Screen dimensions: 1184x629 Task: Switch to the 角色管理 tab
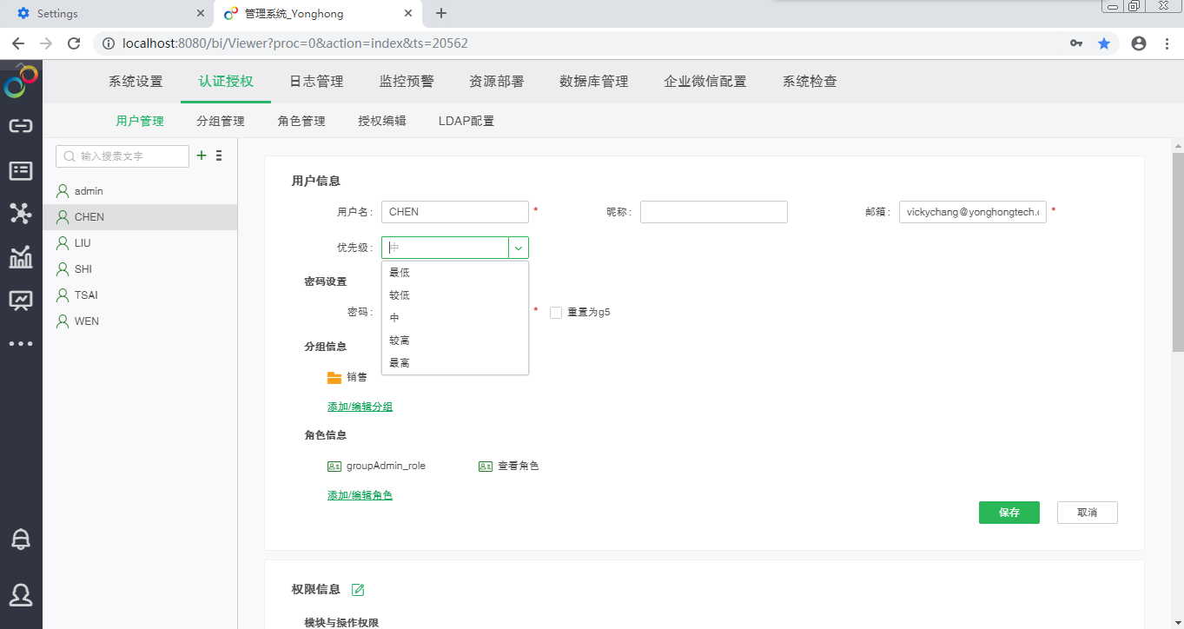[x=301, y=122]
